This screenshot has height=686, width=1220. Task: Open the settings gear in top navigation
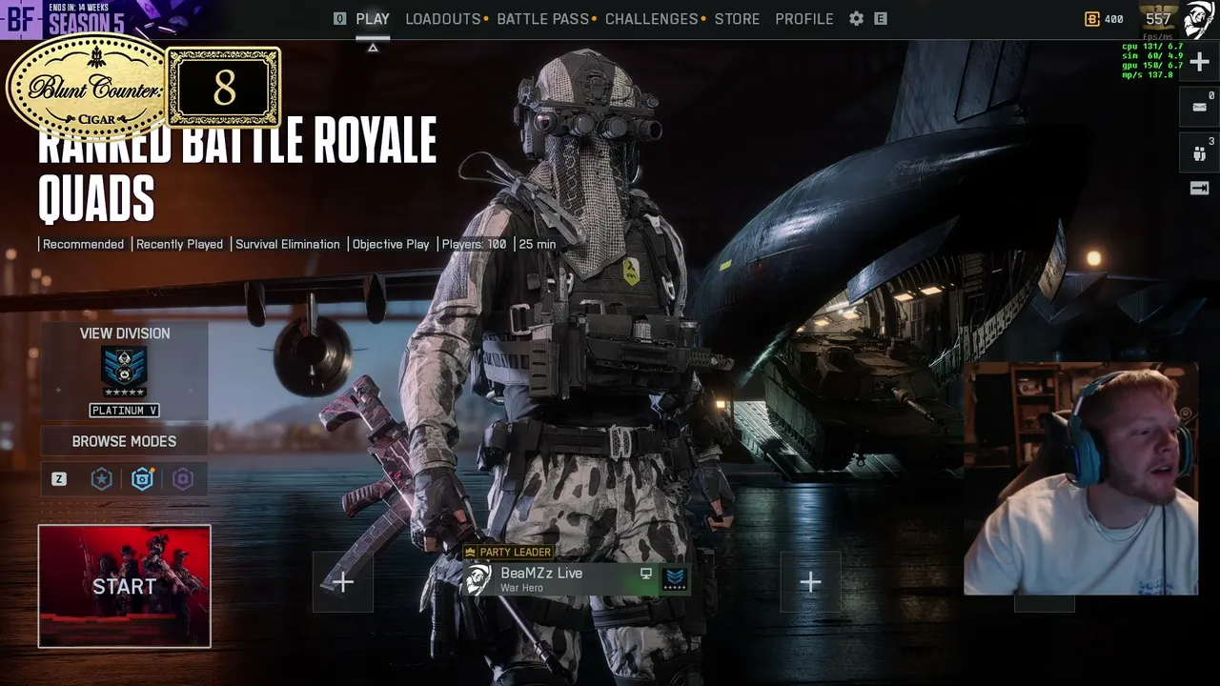click(856, 19)
